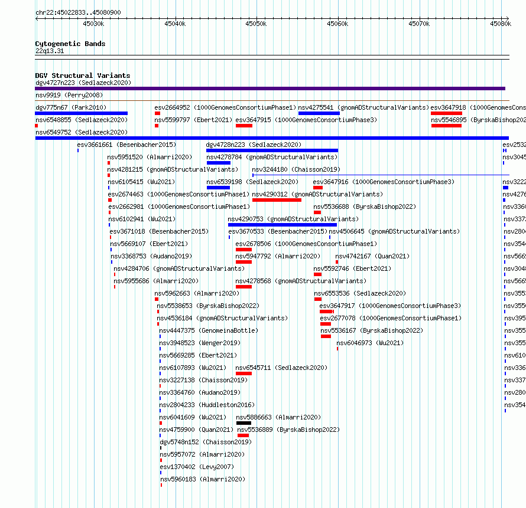The height and width of the screenshot is (508, 526).
Task: Click nsv3948523 (Wenger2019) label
Action: [200, 343]
